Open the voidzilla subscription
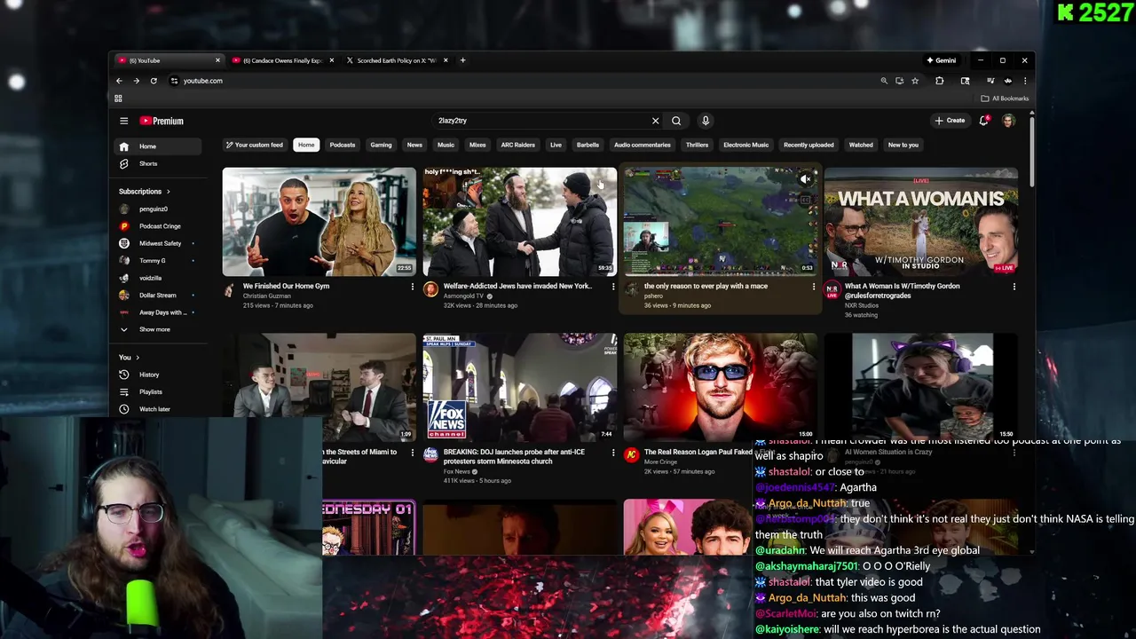The image size is (1136, 639). 159,278
